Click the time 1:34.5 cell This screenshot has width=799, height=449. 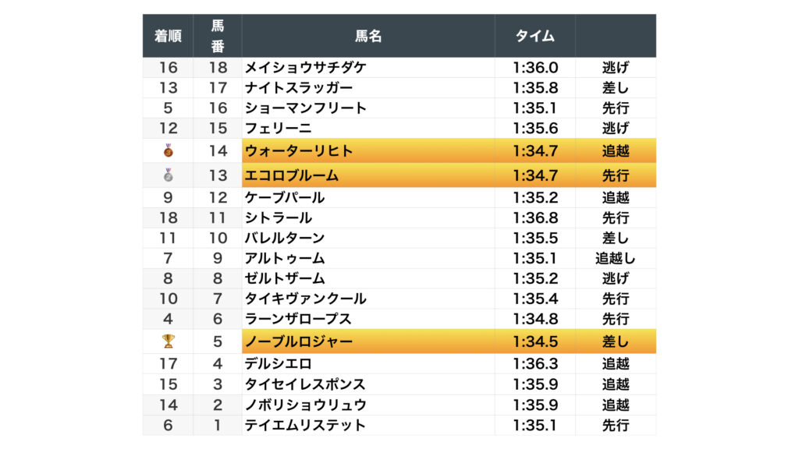point(535,341)
